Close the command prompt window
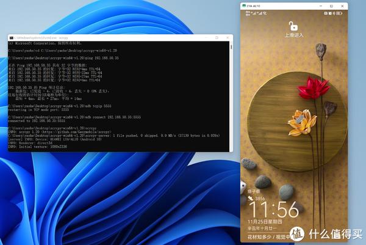The image size is (366, 245). point(228,38)
